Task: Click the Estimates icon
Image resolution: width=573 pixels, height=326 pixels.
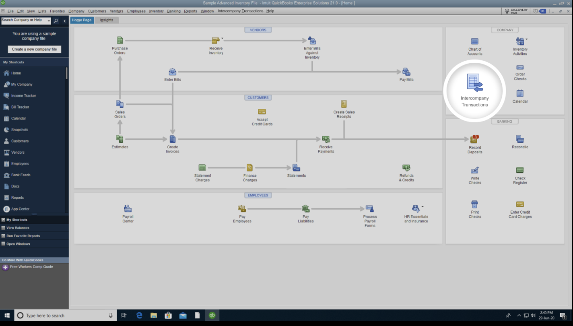Action: coord(120,139)
